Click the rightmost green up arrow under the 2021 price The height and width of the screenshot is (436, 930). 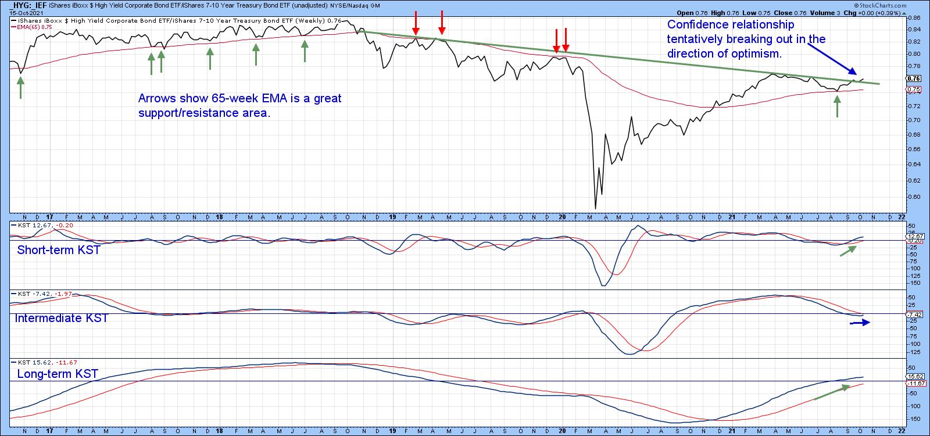tap(837, 106)
